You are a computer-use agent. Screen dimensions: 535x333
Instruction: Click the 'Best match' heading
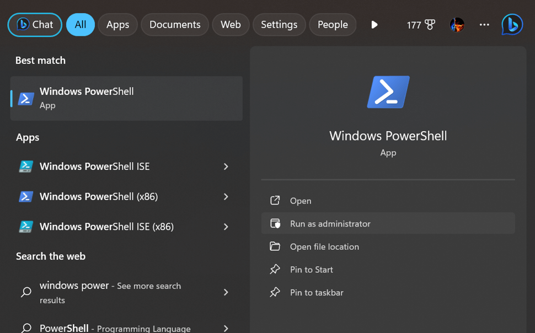point(40,61)
